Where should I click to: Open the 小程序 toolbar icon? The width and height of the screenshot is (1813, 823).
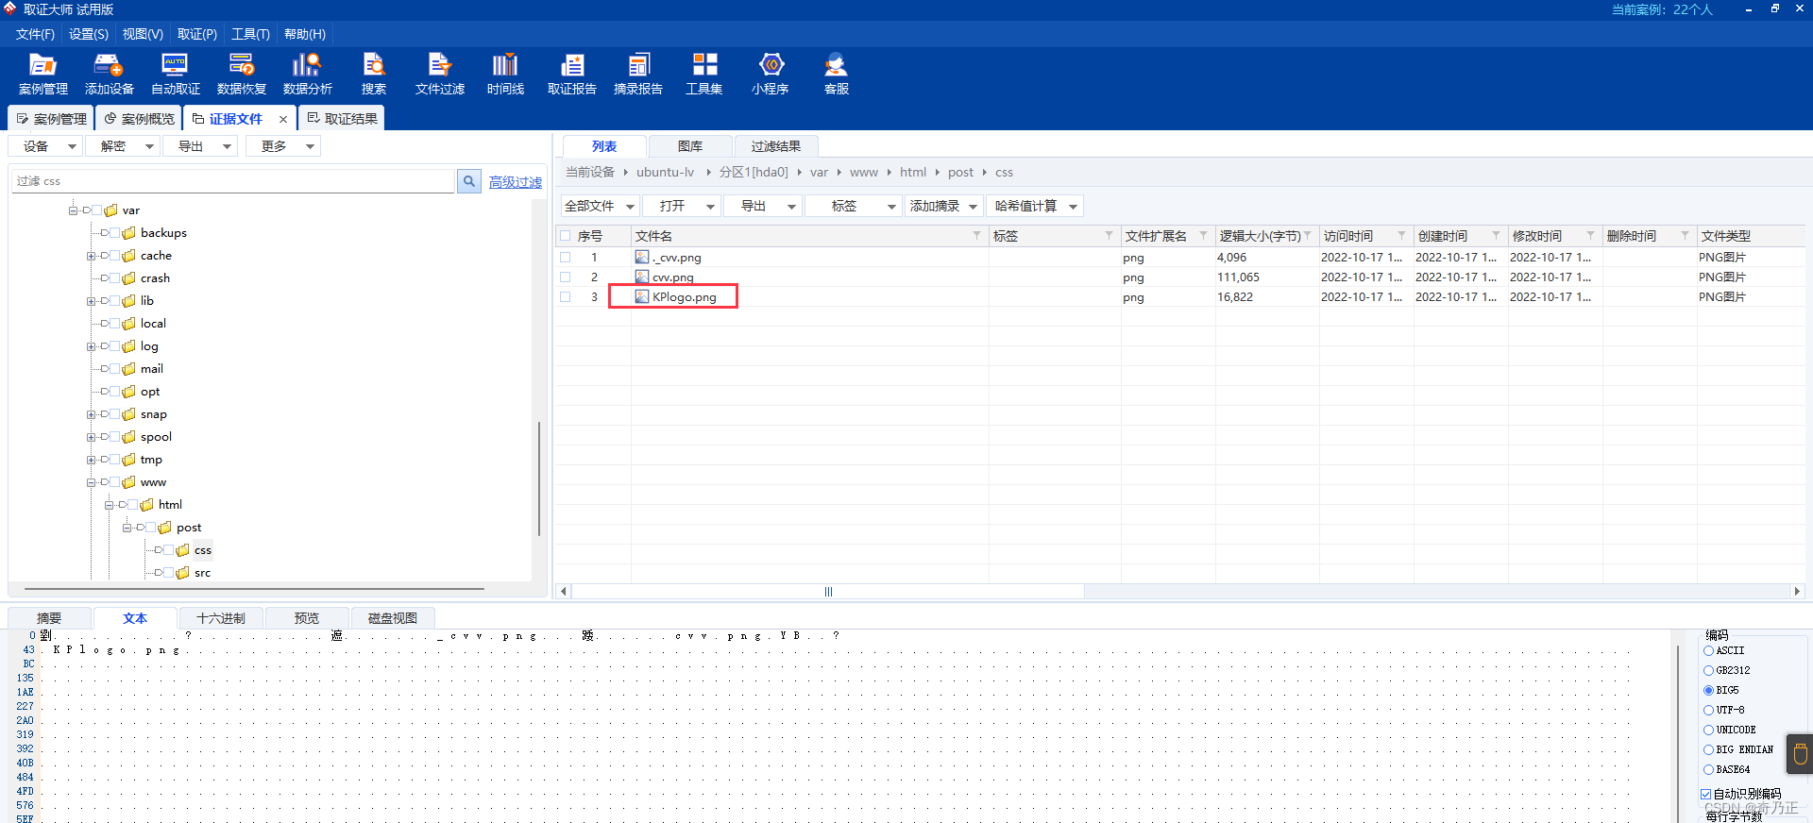(771, 74)
